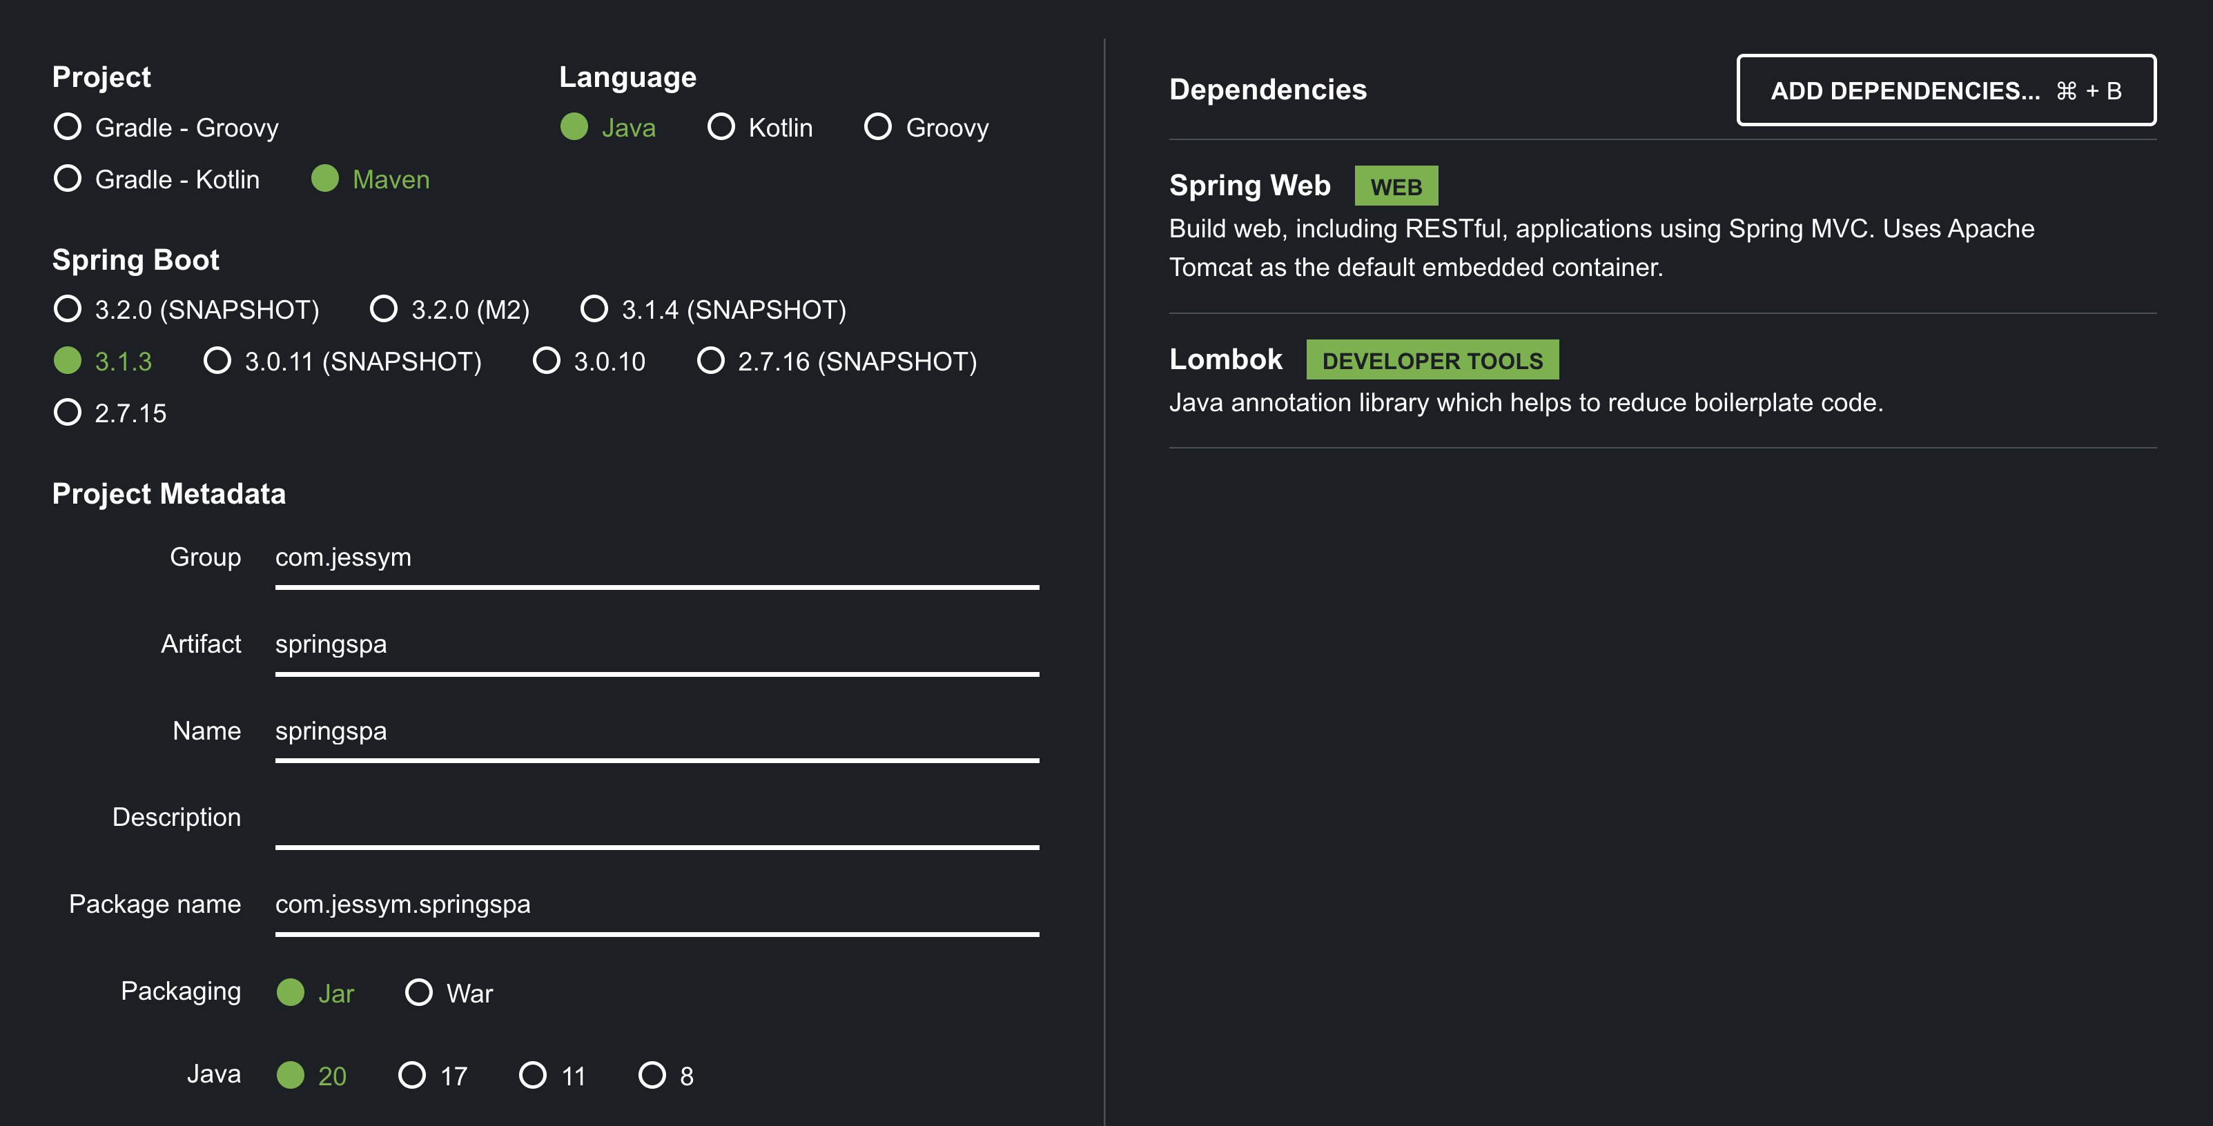Select War packaging
The height and width of the screenshot is (1126, 2213).
(x=449, y=993)
